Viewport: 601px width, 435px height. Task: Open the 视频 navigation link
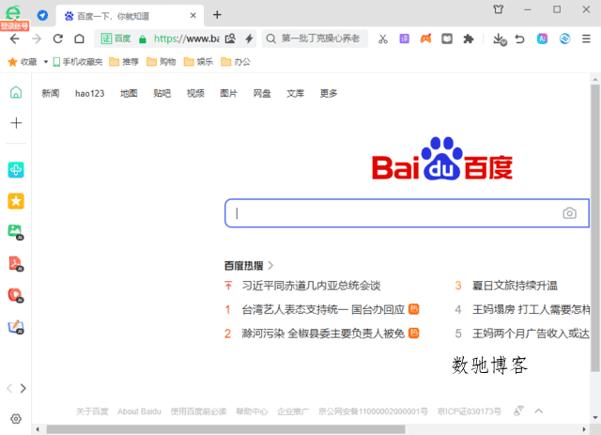[195, 93]
